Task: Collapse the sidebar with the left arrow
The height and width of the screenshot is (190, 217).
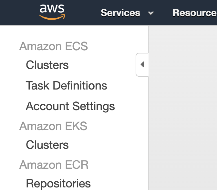Action: click(142, 64)
